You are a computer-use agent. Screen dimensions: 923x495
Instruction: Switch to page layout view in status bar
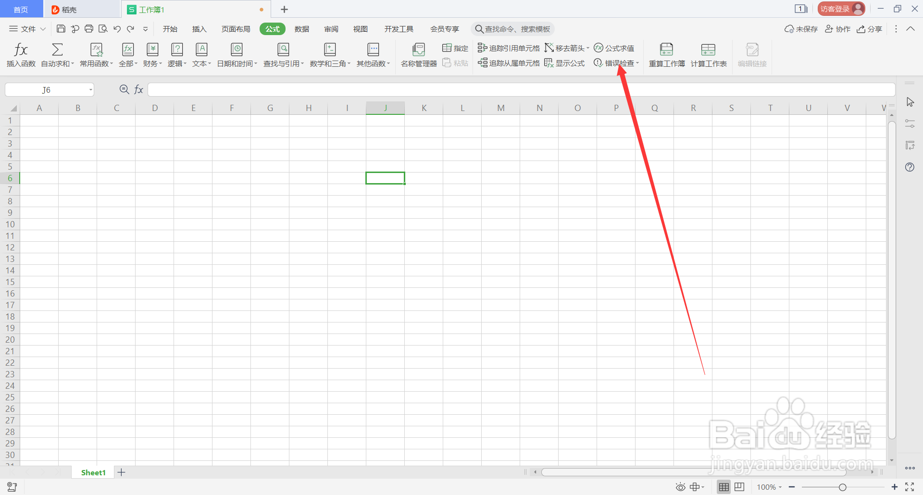click(x=739, y=487)
